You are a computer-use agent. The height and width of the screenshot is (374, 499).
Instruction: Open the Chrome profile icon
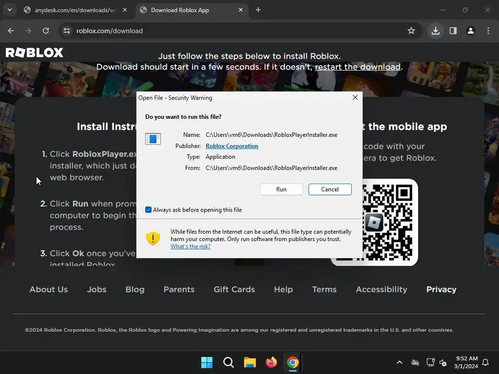470,31
